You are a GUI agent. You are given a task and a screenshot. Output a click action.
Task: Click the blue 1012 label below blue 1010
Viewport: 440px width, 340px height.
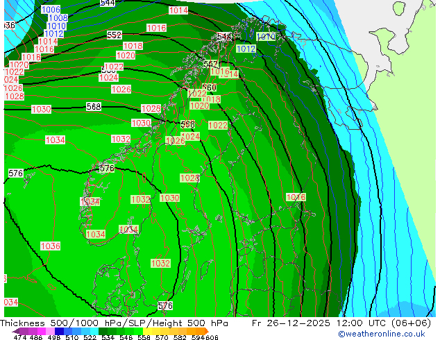246,49
